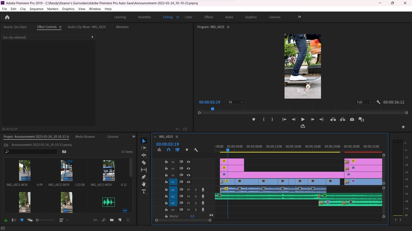Open the Fit zoom level dropdown
This screenshot has height=231, width=412.
pos(236,102)
